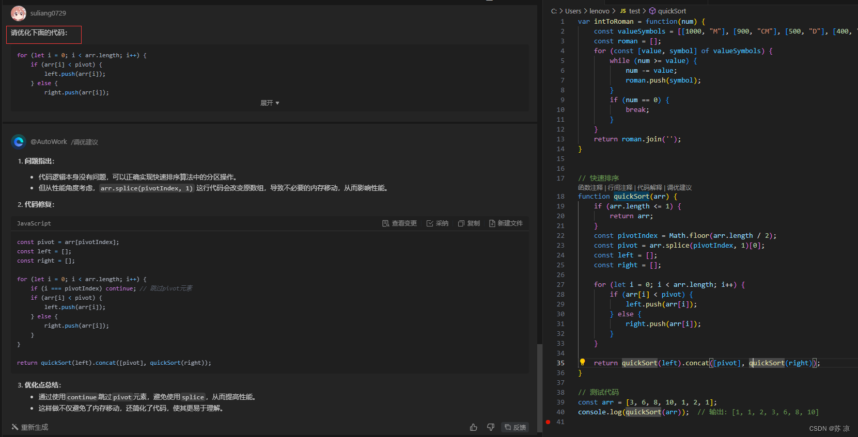This screenshot has height=437, width=858.
Task: Click the Users breadcrumb folder
Action: [573, 11]
